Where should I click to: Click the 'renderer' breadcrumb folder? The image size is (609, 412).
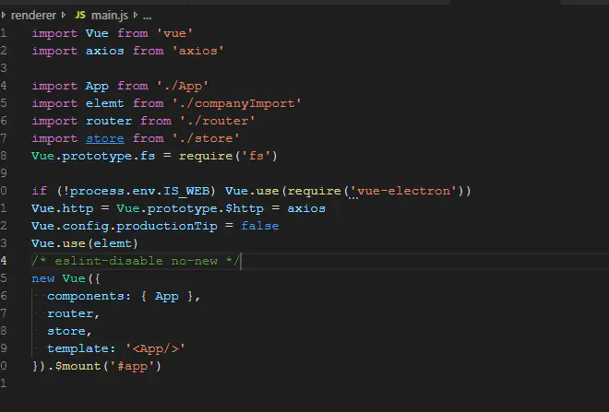(x=33, y=15)
